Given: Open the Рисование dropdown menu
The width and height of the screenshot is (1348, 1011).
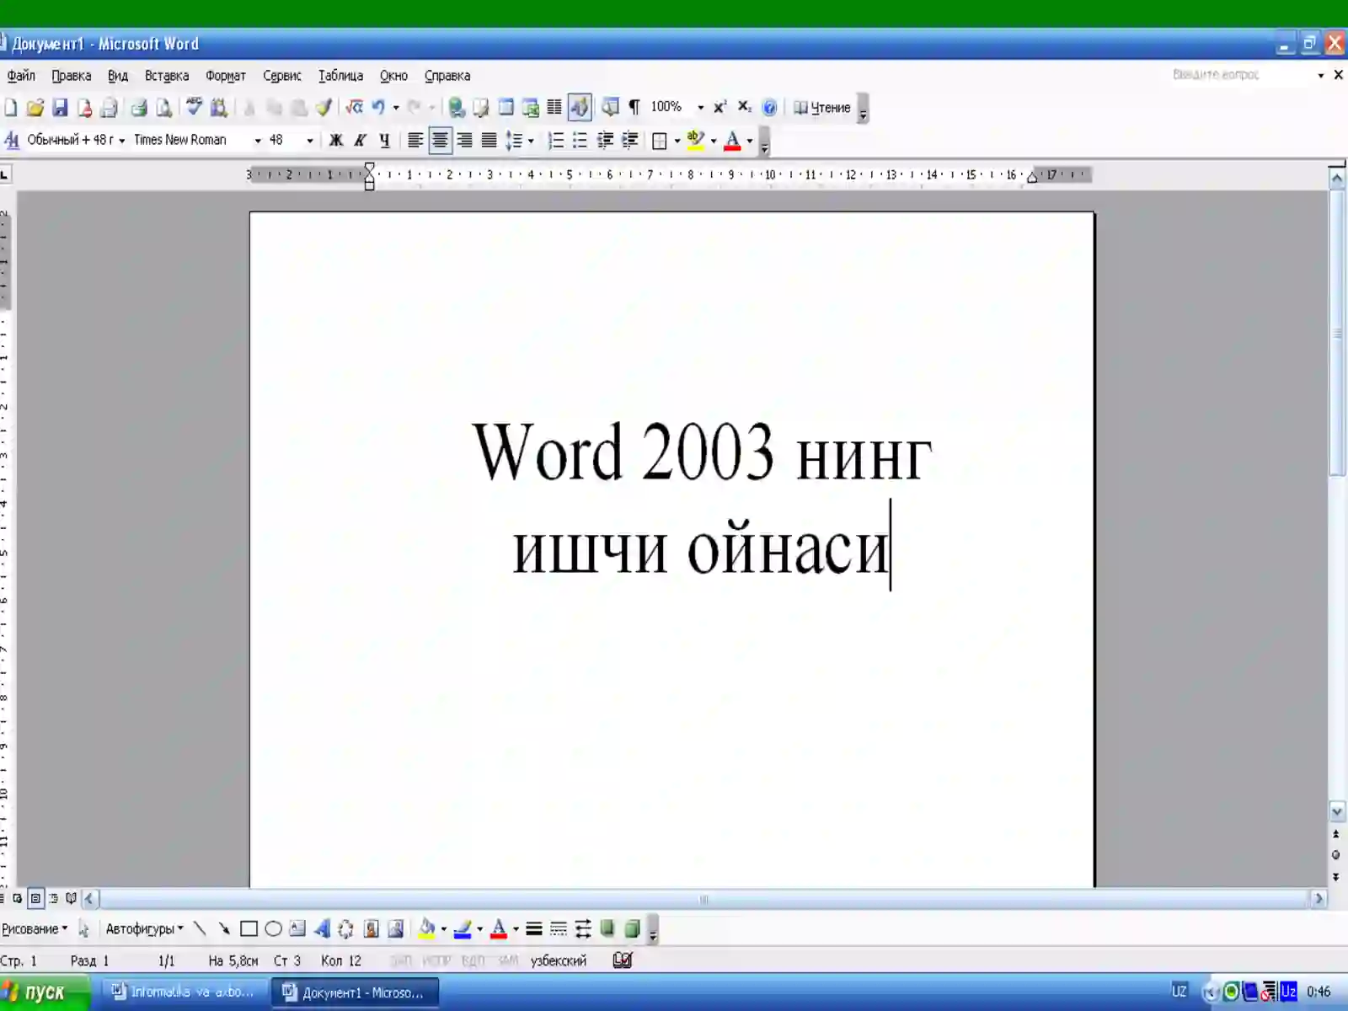Looking at the screenshot, I should pyautogui.click(x=35, y=929).
